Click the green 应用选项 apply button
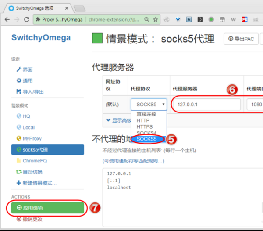 tap(48, 208)
